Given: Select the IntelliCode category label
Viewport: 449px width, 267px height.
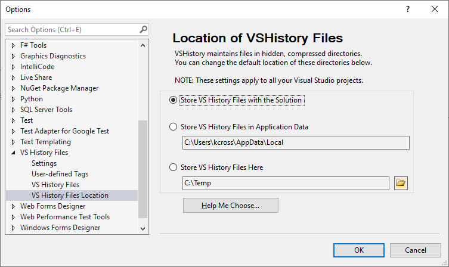Looking at the screenshot, I should point(37,67).
